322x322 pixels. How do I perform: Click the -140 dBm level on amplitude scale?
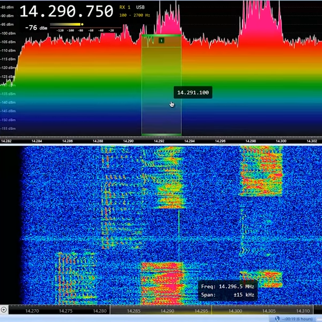pyautogui.click(x=8, y=102)
